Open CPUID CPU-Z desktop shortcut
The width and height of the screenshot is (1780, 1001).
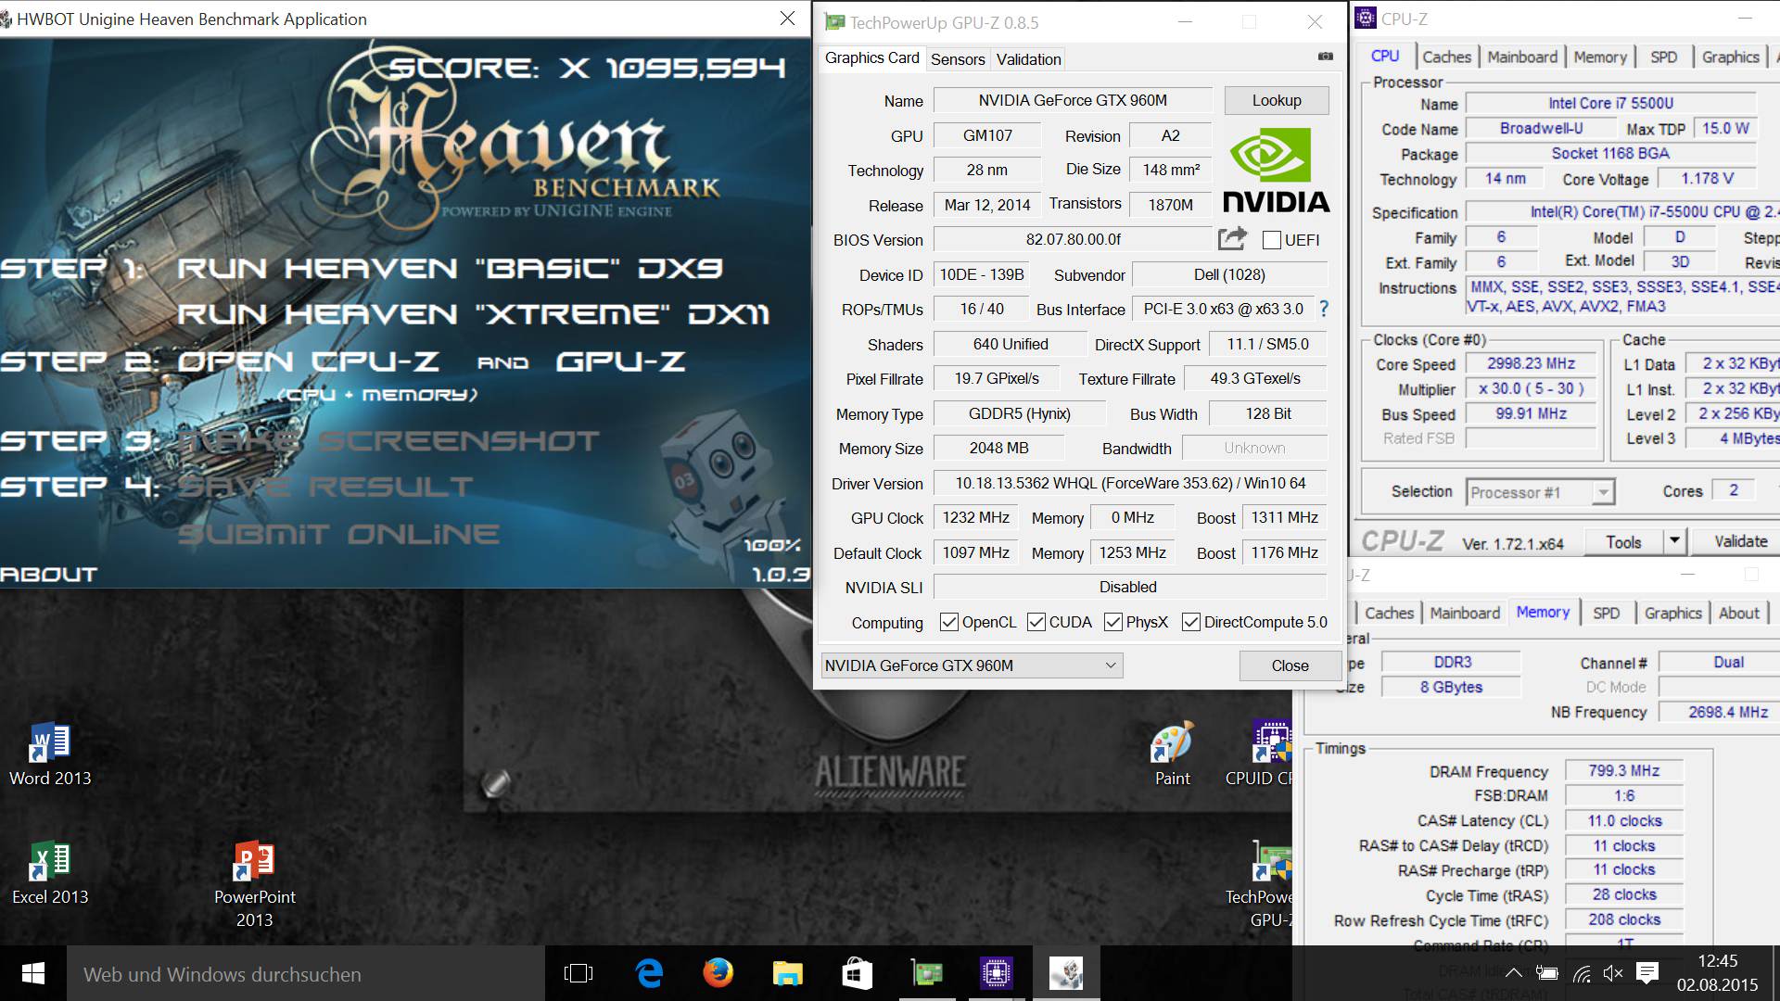pos(1259,754)
